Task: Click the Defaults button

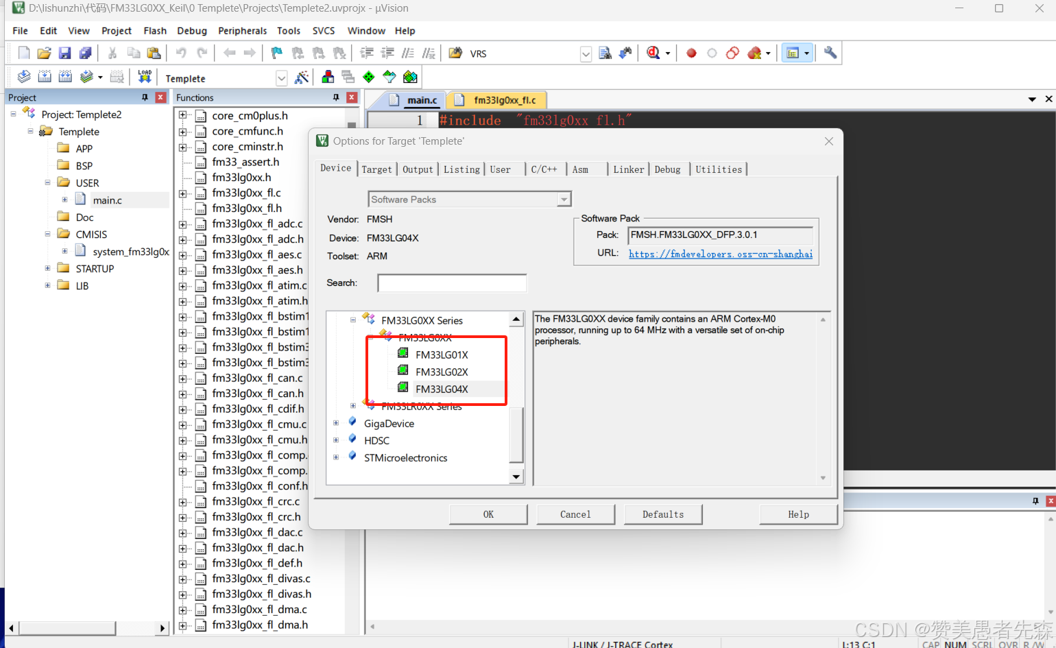Action: [x=663, y=514]
